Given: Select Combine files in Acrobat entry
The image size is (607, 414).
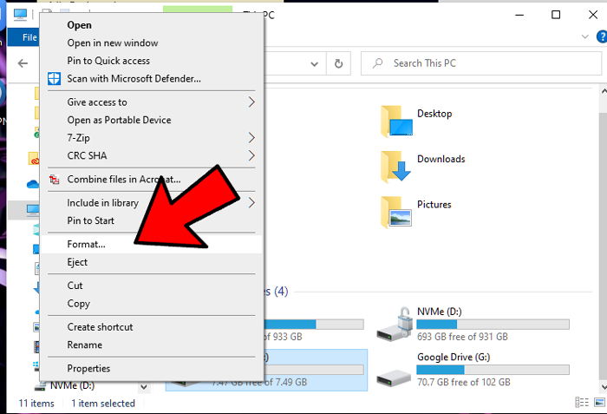Looking at the screenshot, I should coord(152,180).
